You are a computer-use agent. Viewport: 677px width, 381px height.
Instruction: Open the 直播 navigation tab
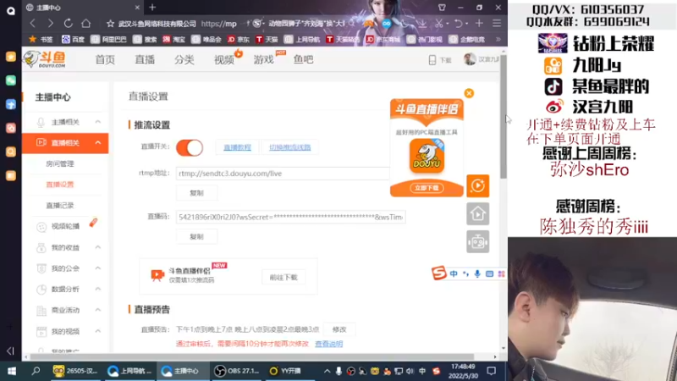(x=145, y=59)
